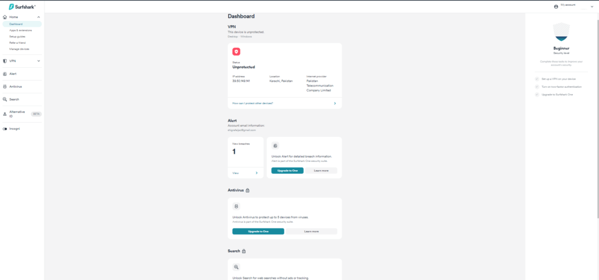Check 'Set up a VPN on your device' task

(537, 79)
